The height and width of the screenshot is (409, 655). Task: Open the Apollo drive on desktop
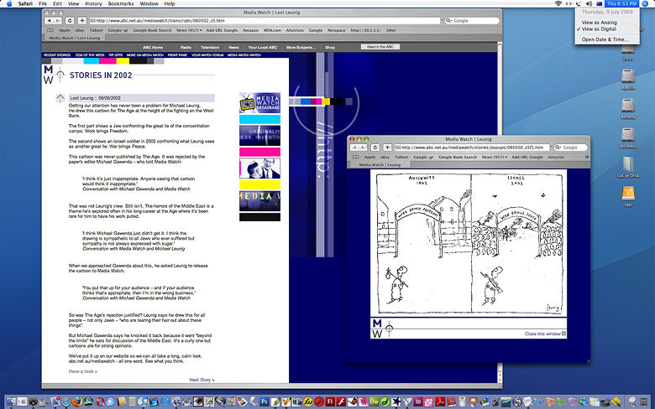pos(628,79)
